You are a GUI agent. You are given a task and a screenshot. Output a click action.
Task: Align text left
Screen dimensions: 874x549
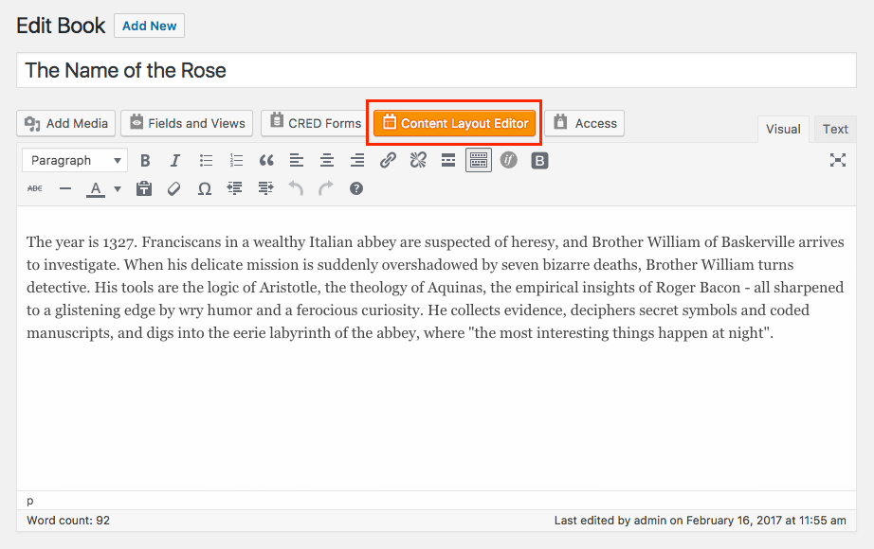pos(297,161)
